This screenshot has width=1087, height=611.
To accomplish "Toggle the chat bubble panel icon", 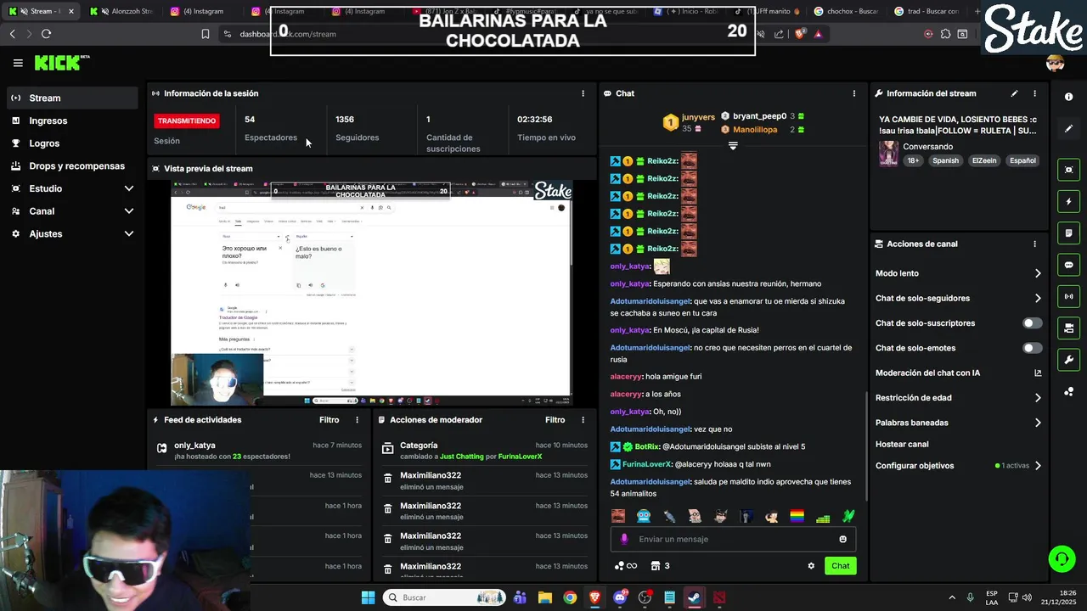I will [x=1068, y=265].
